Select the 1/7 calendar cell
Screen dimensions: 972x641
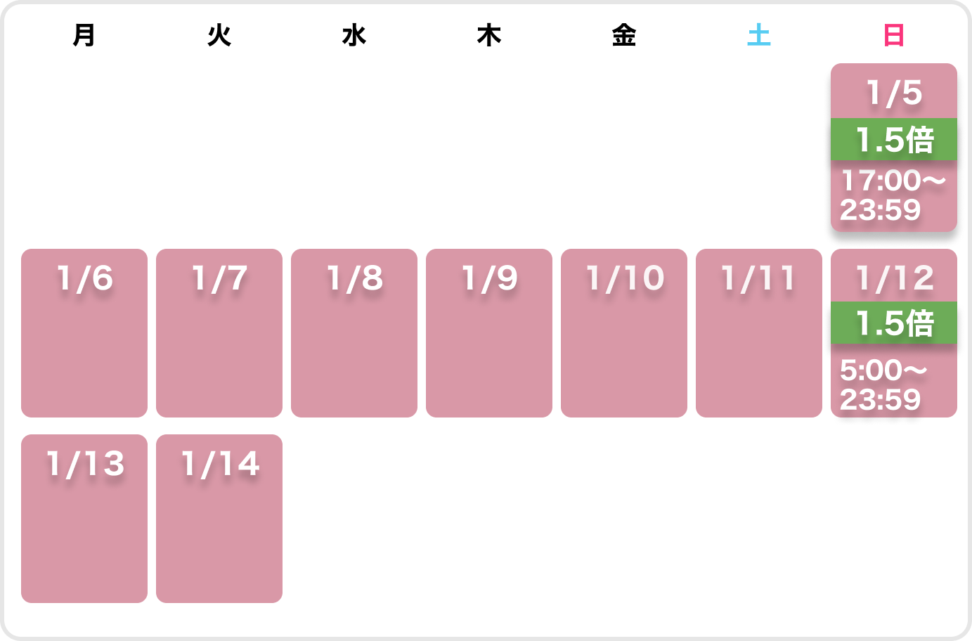pyautogui.click(x=219, y=333)
